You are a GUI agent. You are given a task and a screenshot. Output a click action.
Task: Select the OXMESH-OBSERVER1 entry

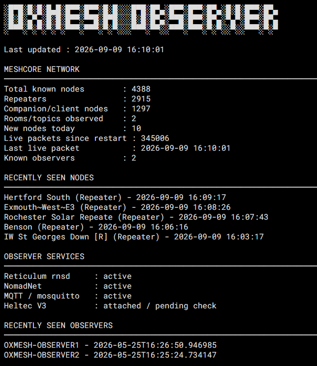110,345
